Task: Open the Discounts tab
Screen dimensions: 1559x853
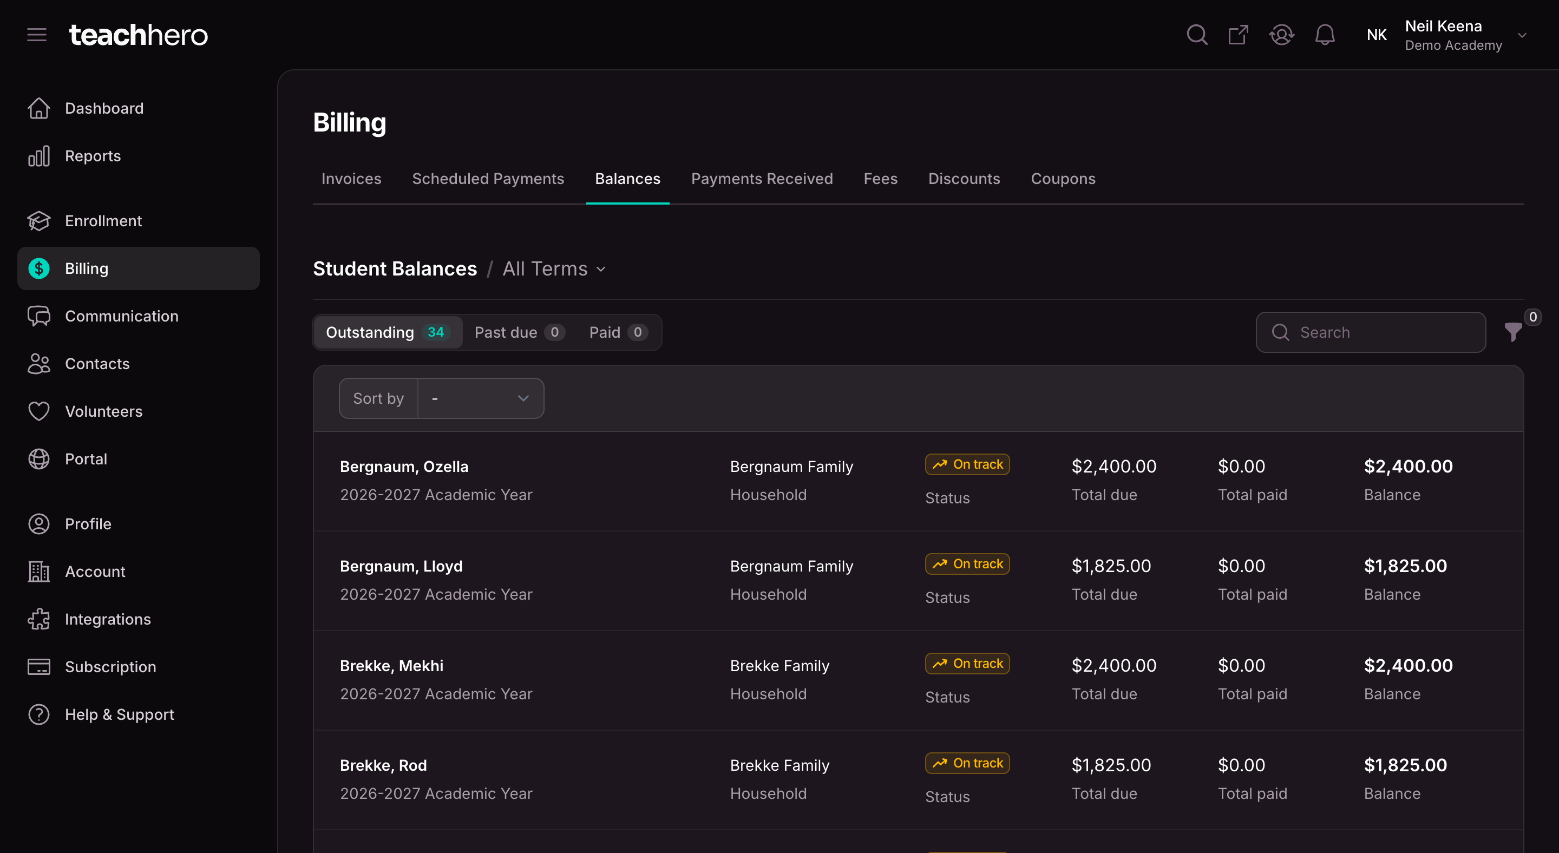Action: point(964,179)
